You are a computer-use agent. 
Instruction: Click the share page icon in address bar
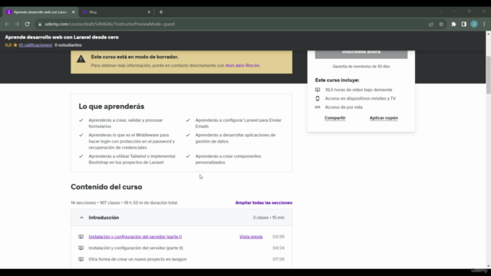coord(431,24)
